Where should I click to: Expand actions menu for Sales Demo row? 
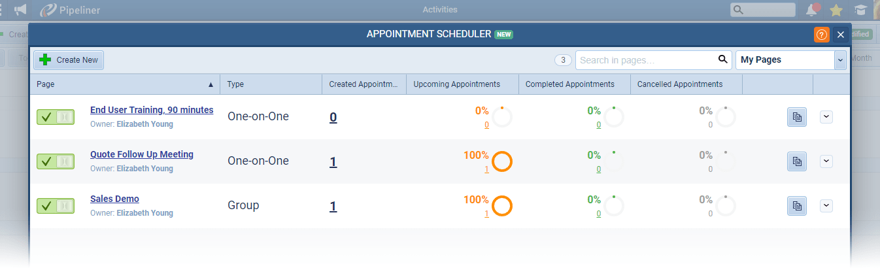(826, 206)
